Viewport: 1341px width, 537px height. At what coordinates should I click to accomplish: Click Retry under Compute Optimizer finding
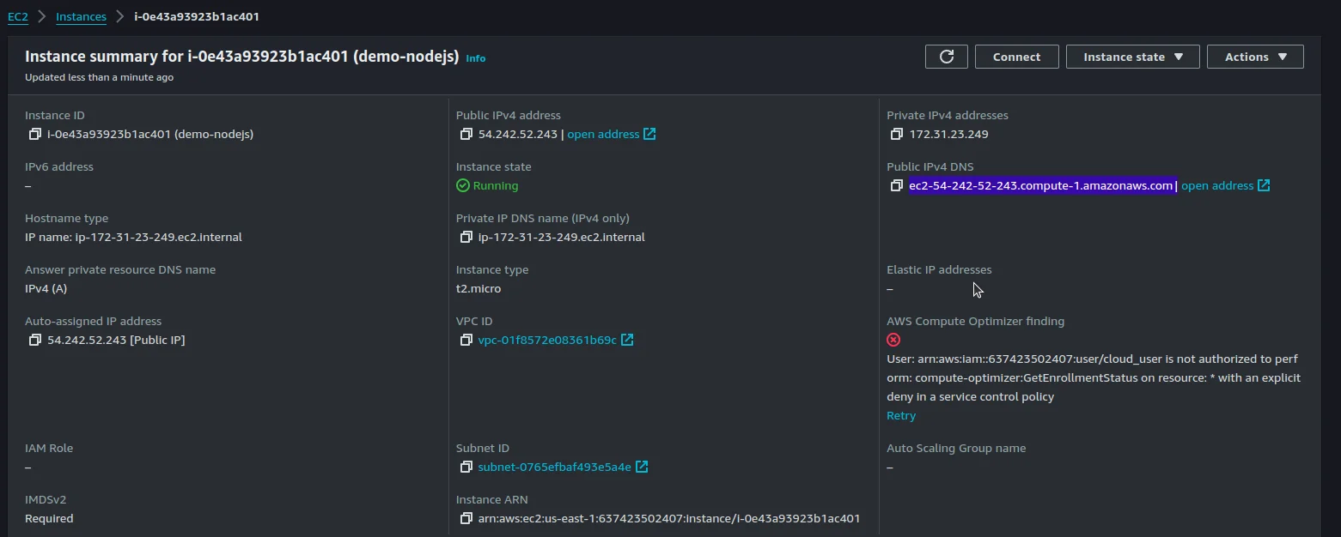click(901, 416)
